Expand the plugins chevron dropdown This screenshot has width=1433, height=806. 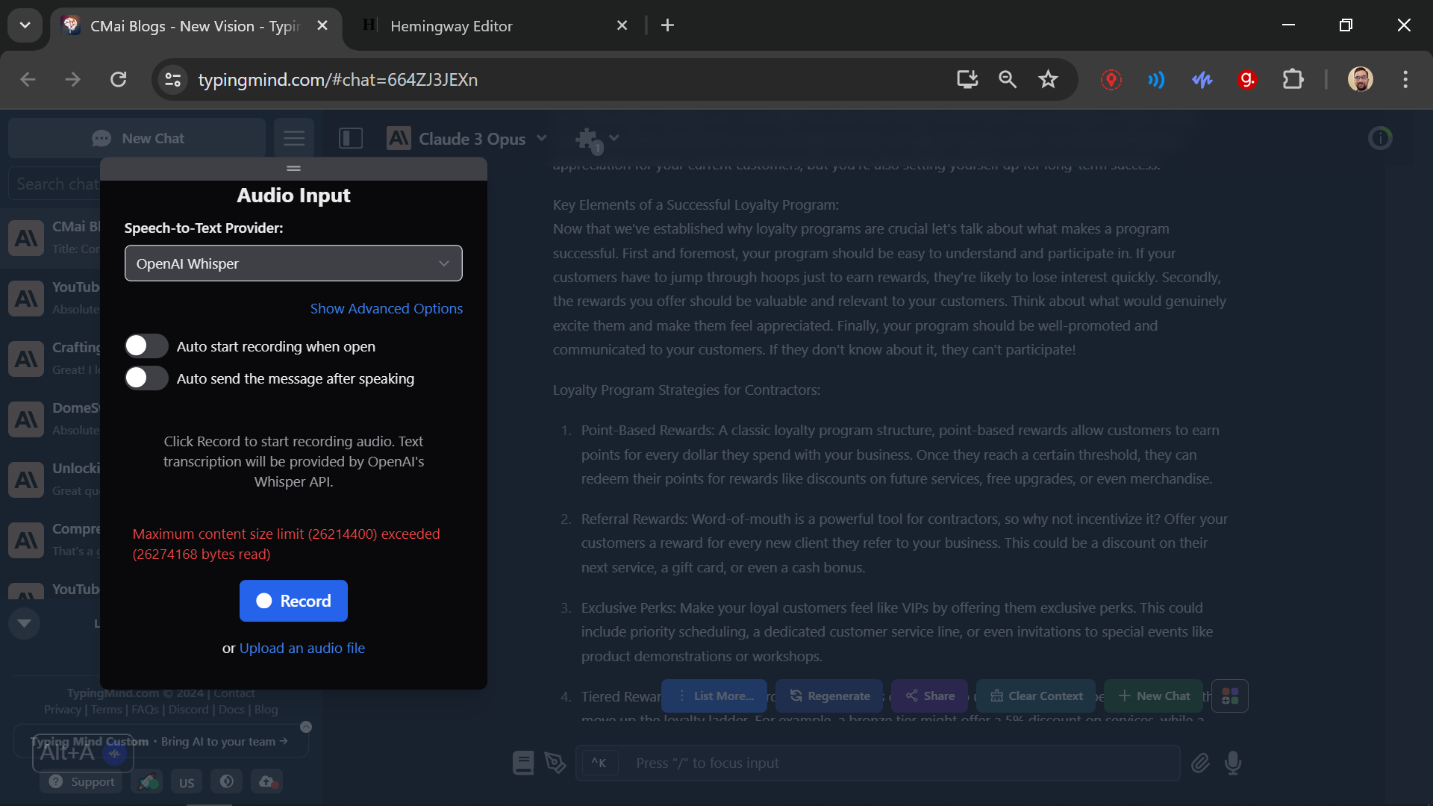pos(614,138)
